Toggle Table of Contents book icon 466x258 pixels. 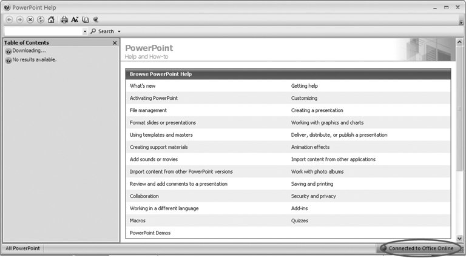click(x=86, y=19)
